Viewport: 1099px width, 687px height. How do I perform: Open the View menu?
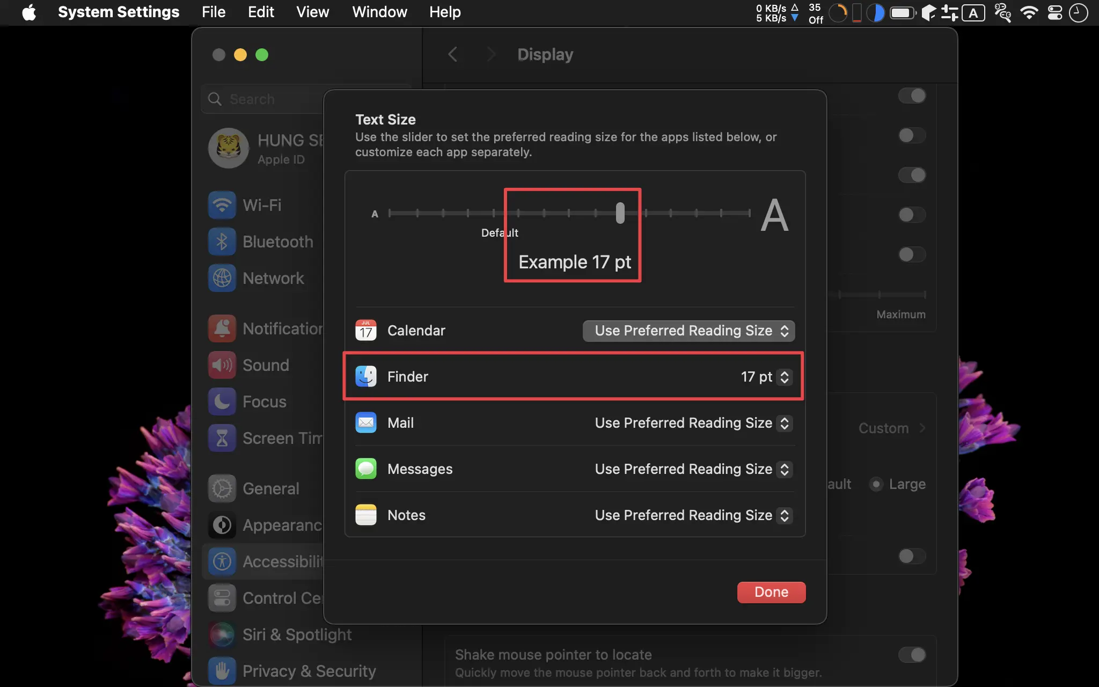(x=312, y=12)
